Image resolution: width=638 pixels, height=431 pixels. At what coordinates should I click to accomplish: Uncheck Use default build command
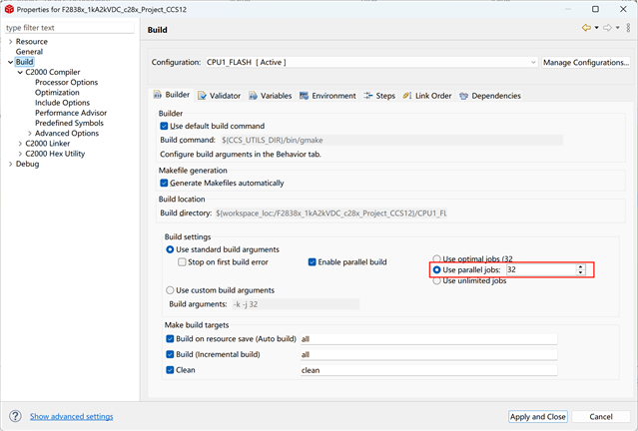point(164,126)
